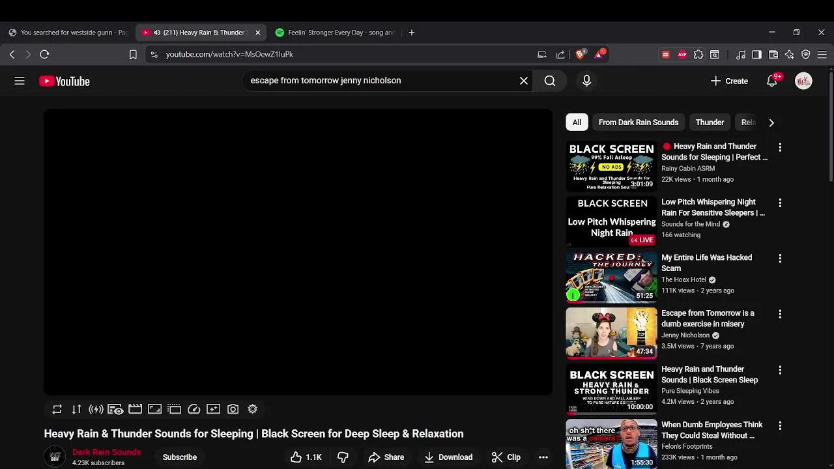Click the clapperboard icon below the player
Screen dimensions: 834x469
135,409
